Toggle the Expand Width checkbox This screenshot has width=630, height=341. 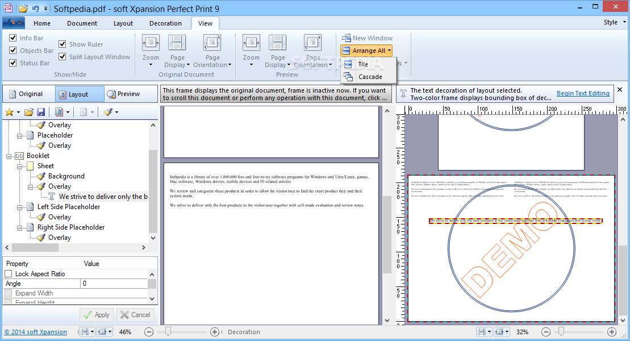[x=9, y=293]
